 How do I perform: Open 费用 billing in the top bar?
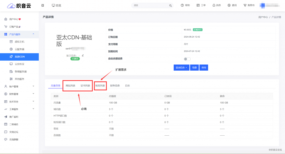click(x=232, y=5)
